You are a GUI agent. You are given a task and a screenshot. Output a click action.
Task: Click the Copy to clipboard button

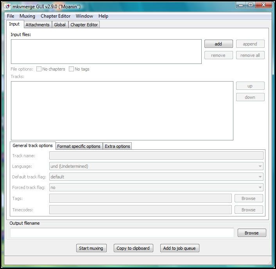133,248
